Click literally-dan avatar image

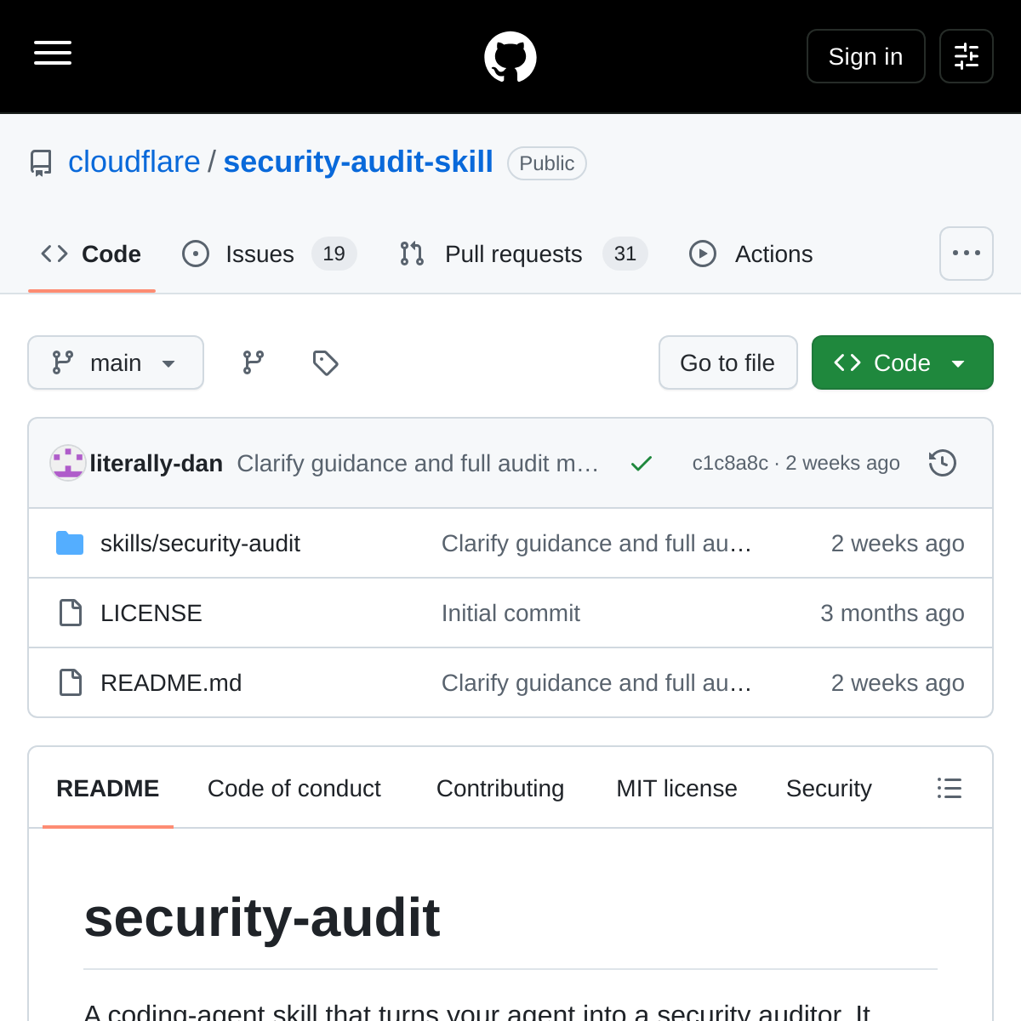68,463
